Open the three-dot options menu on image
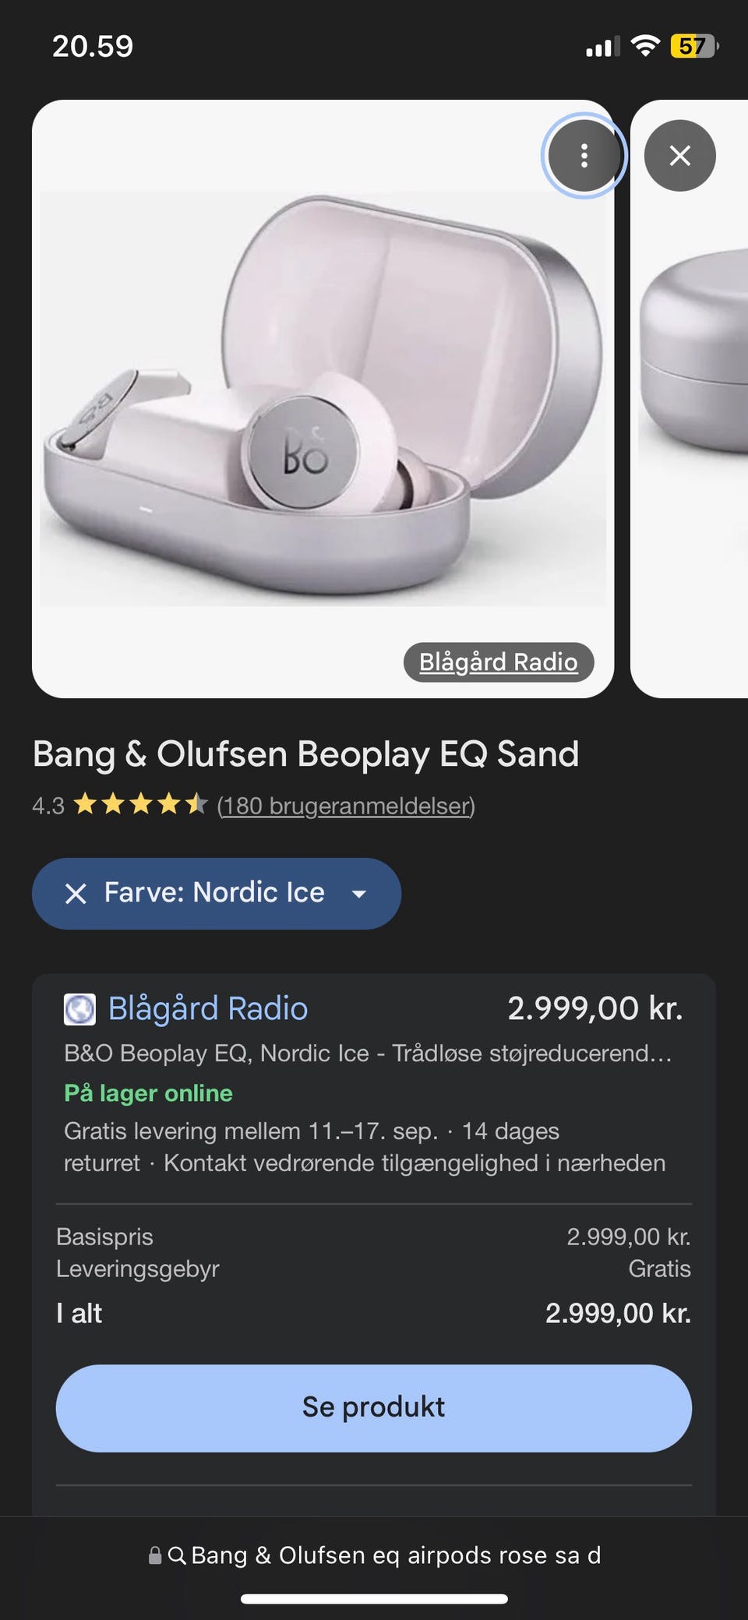This screenshot has height=1620, width=748. (x=584, y=156)
